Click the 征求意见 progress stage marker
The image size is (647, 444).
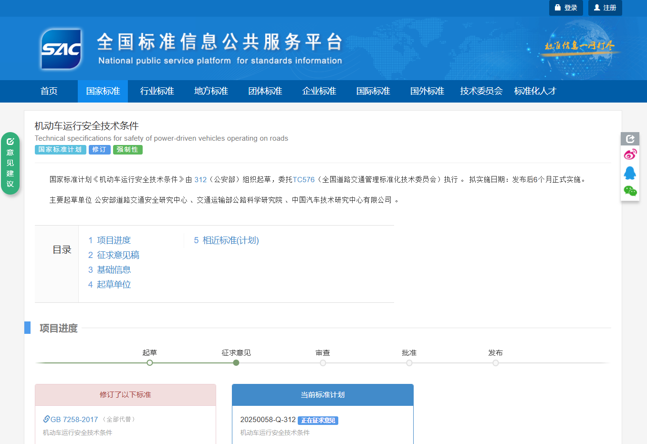click(236, 363)
